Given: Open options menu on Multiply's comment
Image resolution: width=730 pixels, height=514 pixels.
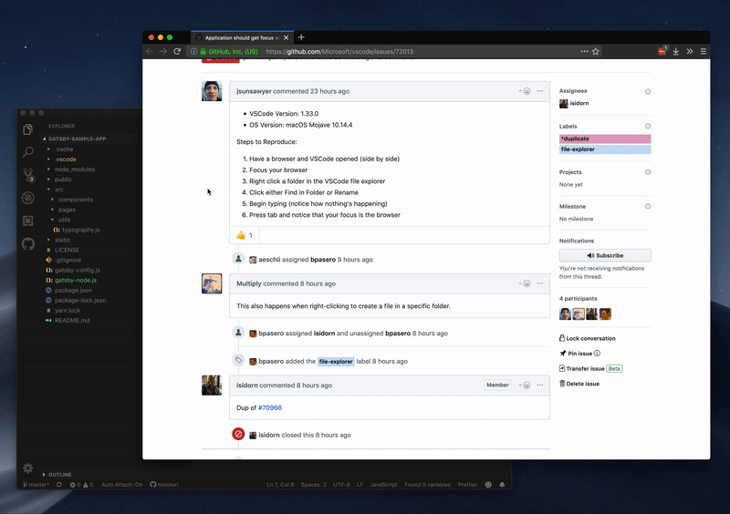Looking at the screenshot, I should click(x=539, y=283).
